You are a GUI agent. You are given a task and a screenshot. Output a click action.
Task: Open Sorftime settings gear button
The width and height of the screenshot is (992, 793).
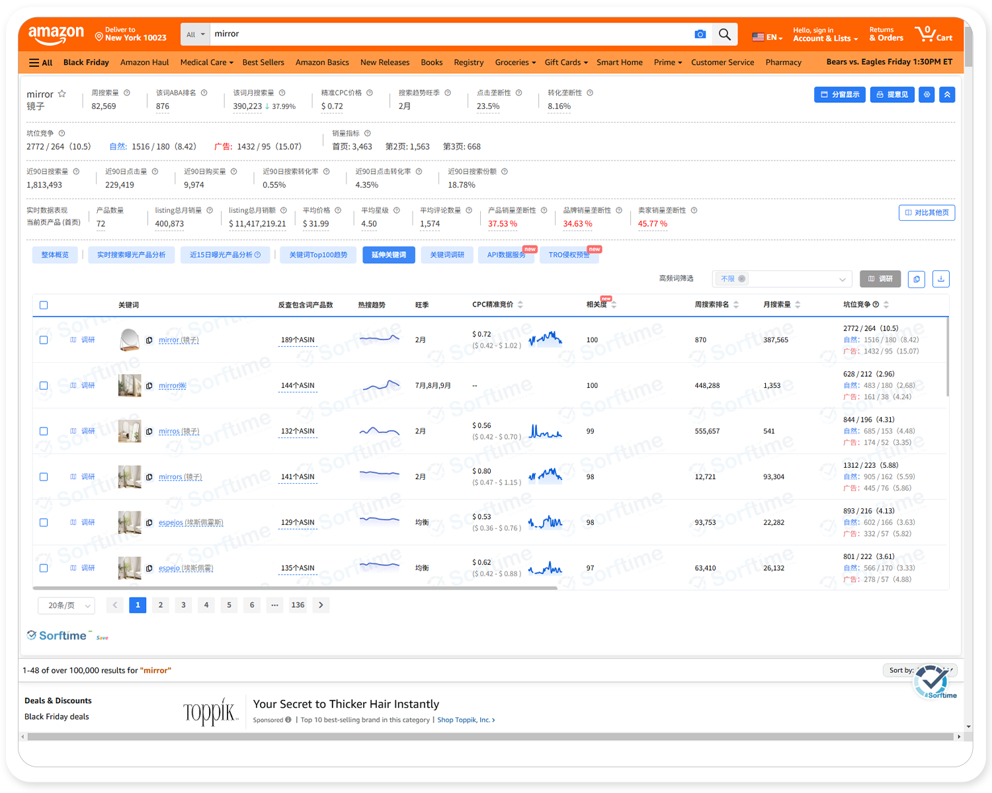pyautogui.click(x=927, y=94)
